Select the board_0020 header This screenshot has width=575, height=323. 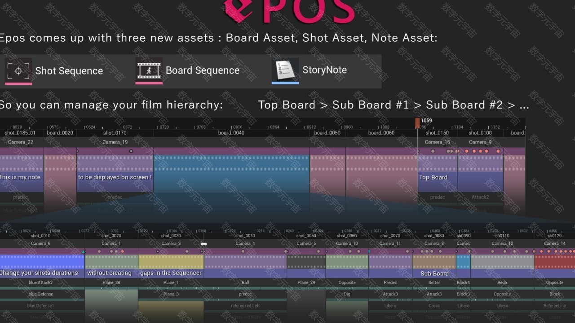click(x=60, y=133)
